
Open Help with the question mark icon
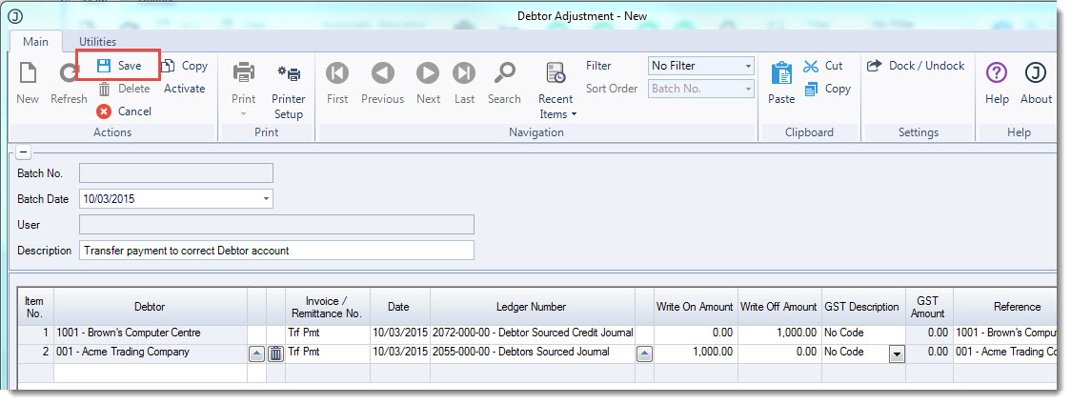tap(997, 72)
